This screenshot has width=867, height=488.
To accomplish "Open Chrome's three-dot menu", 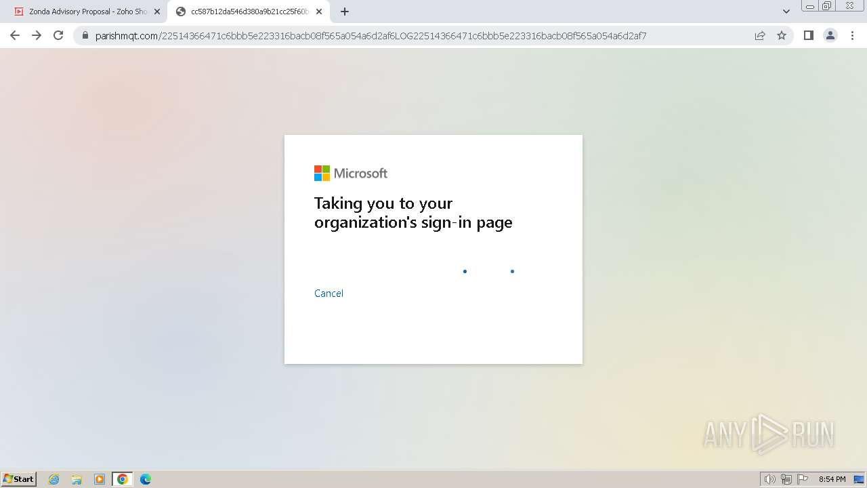I will click(852, 35).
